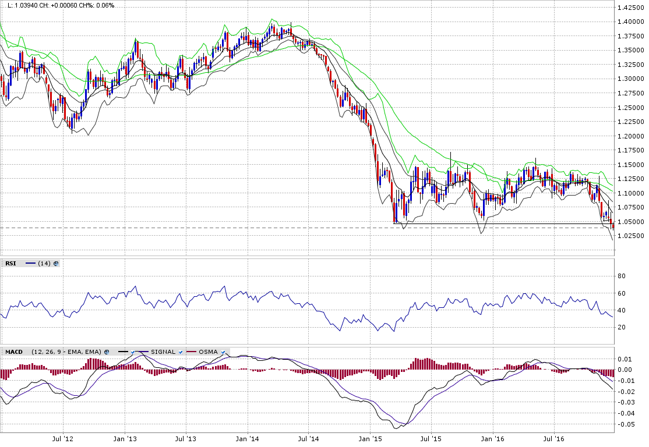Click the SIGNAL legend label
649x447 pixels.
pos(163,352)
